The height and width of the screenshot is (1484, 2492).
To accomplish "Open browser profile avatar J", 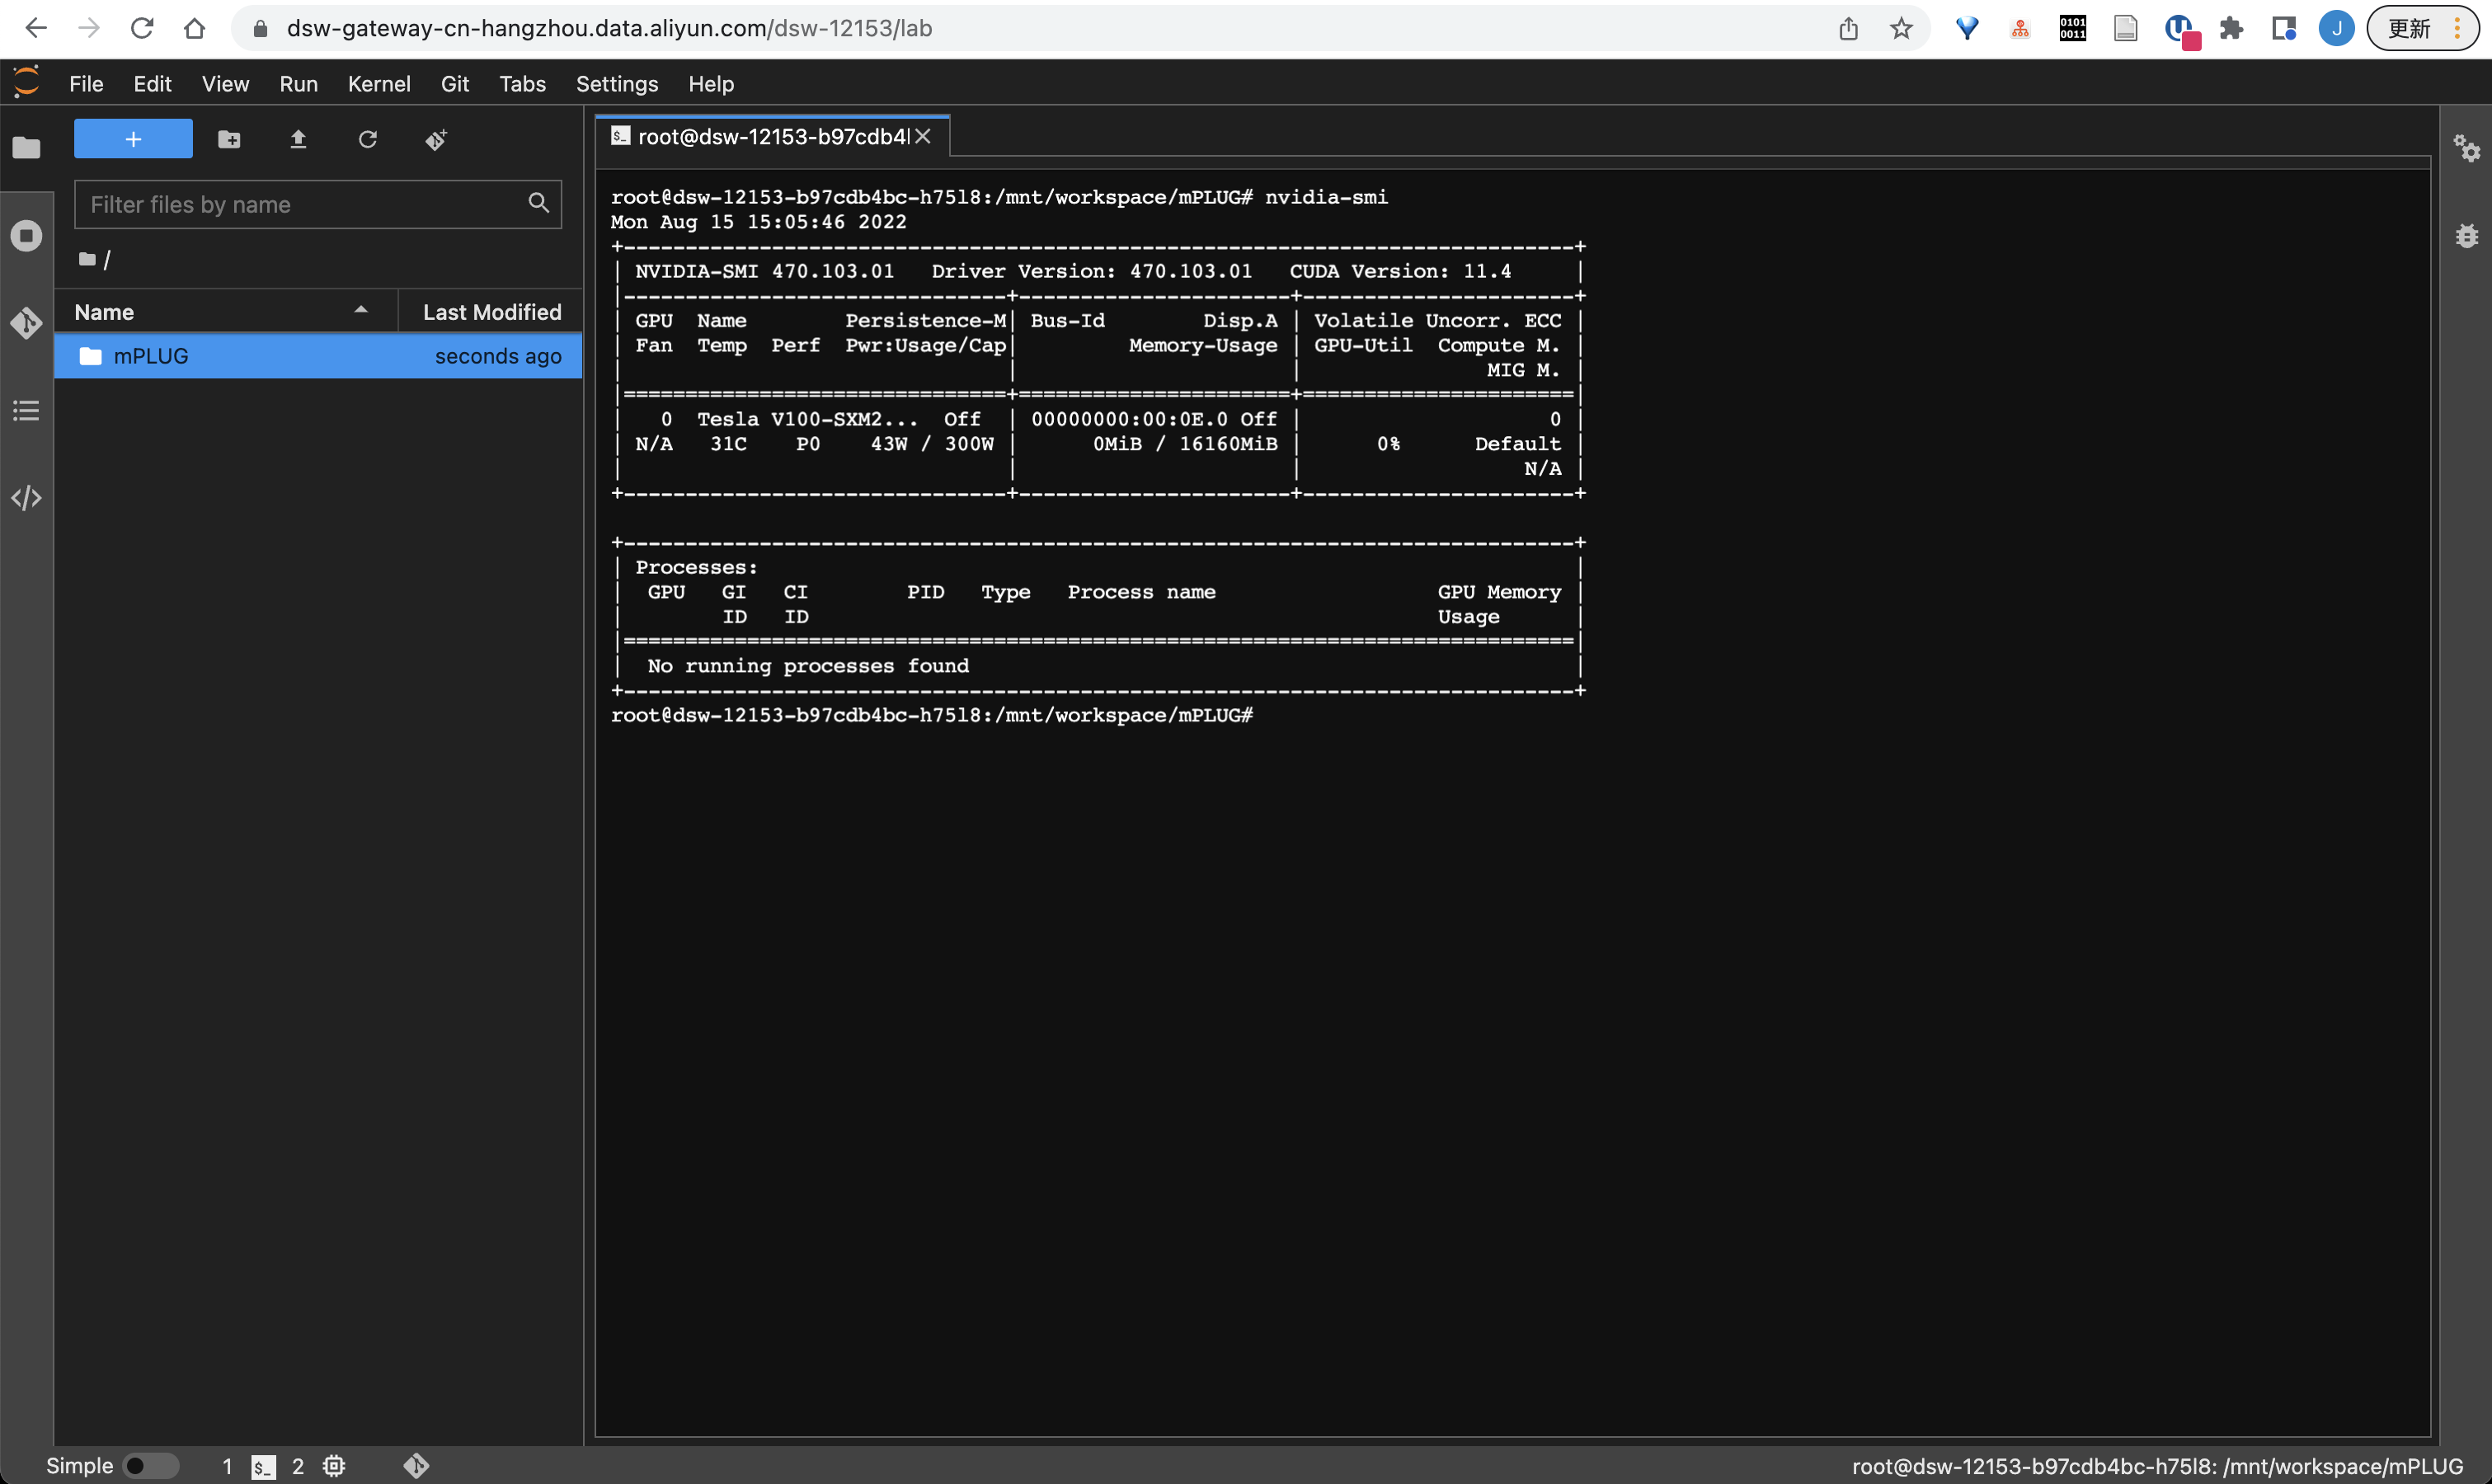I will coord(2336,28).
